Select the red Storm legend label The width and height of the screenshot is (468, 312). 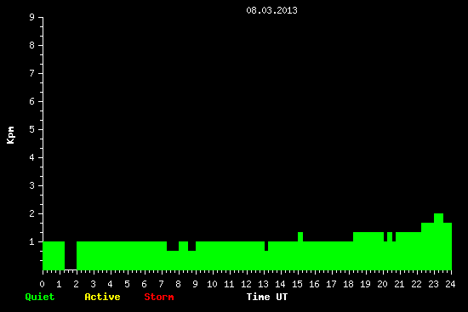pos(159,297)
